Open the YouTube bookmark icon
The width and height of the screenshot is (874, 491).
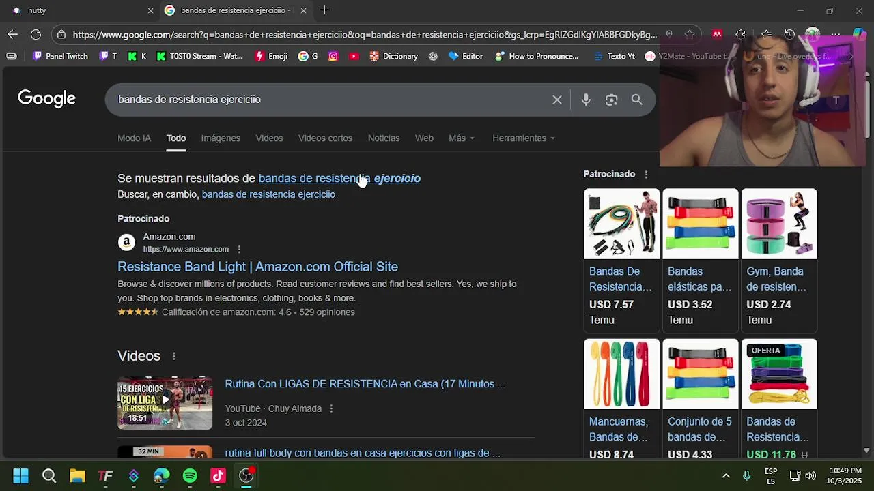(354, 56)
